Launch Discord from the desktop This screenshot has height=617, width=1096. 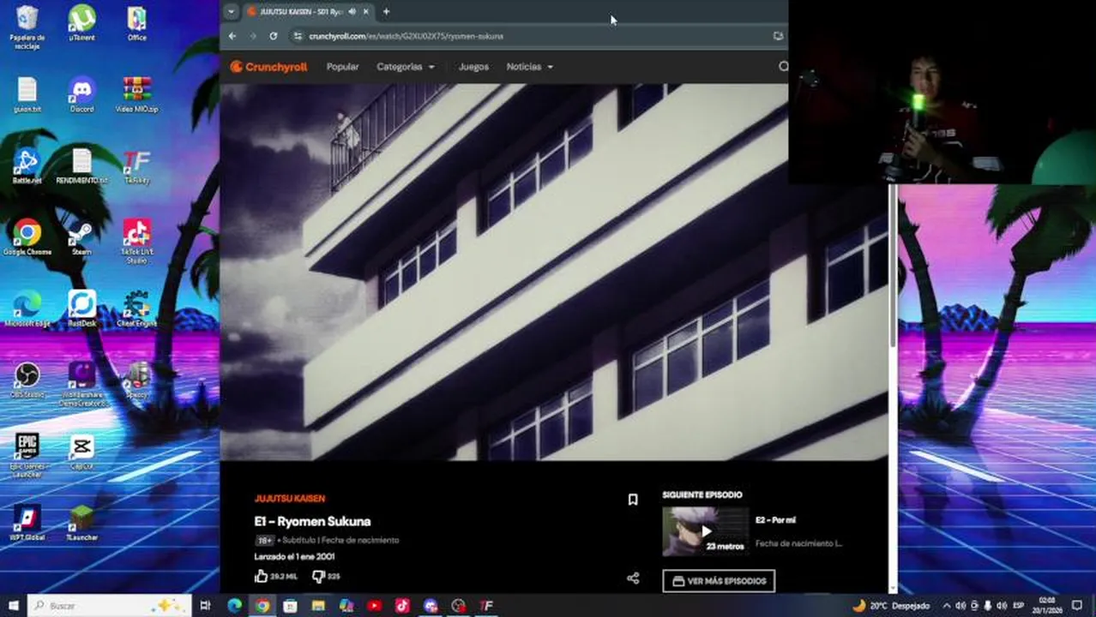82,95
